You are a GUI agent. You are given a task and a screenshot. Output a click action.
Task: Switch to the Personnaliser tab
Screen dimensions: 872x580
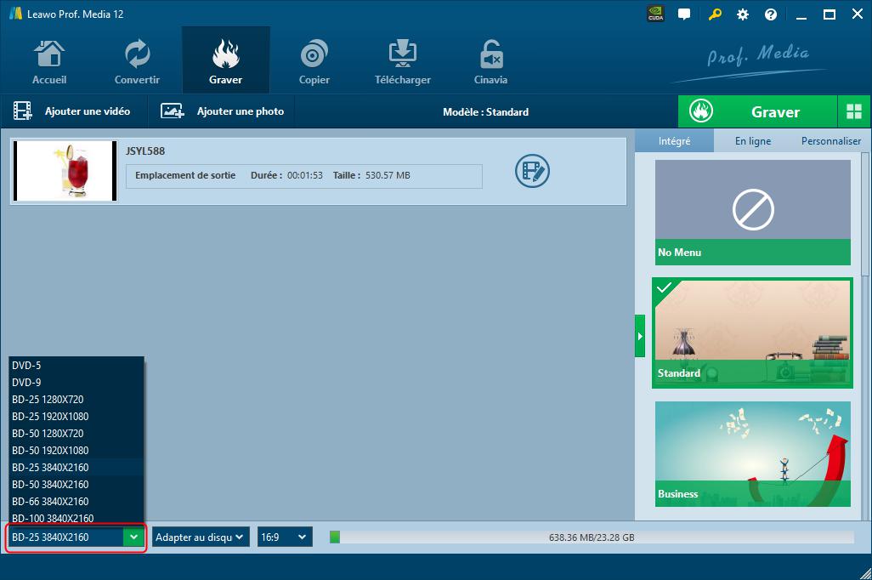[x=831, y=141]
